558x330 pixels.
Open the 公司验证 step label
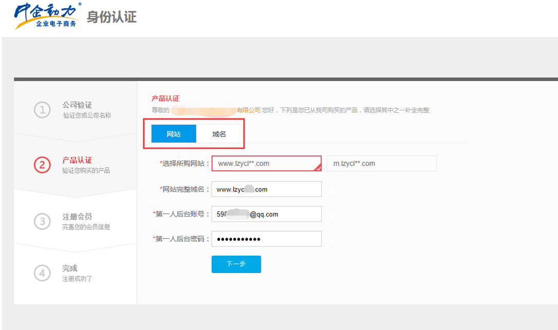pyautogui.click(x=77, y=105)
